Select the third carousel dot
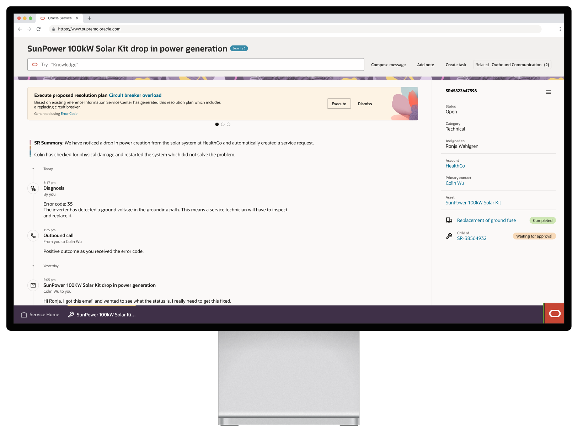The image size is (578, 436). click(228, 124)
